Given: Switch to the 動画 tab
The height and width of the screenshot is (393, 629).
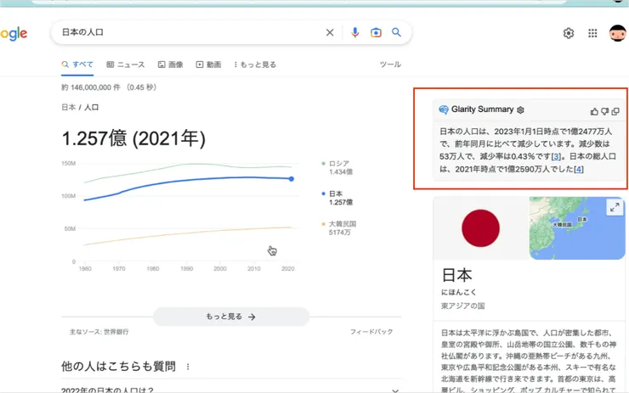Looking at the screenshot, I should click(208, 65).
